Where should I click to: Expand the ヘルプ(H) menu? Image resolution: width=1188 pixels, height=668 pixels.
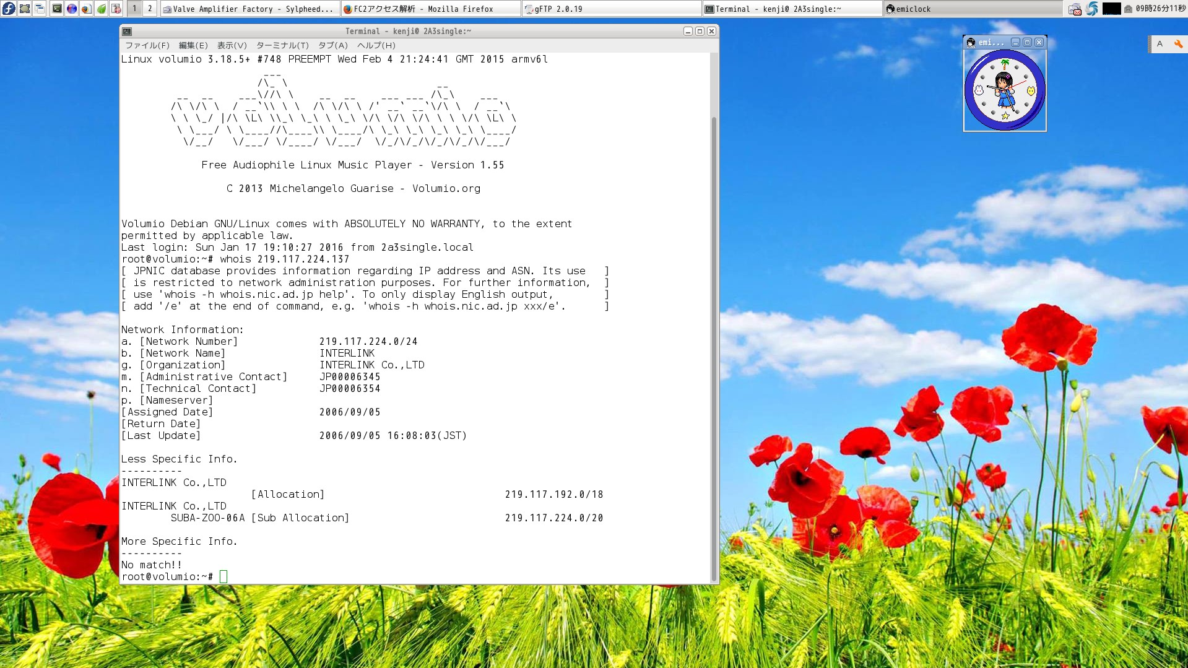[x=376, y=45]
